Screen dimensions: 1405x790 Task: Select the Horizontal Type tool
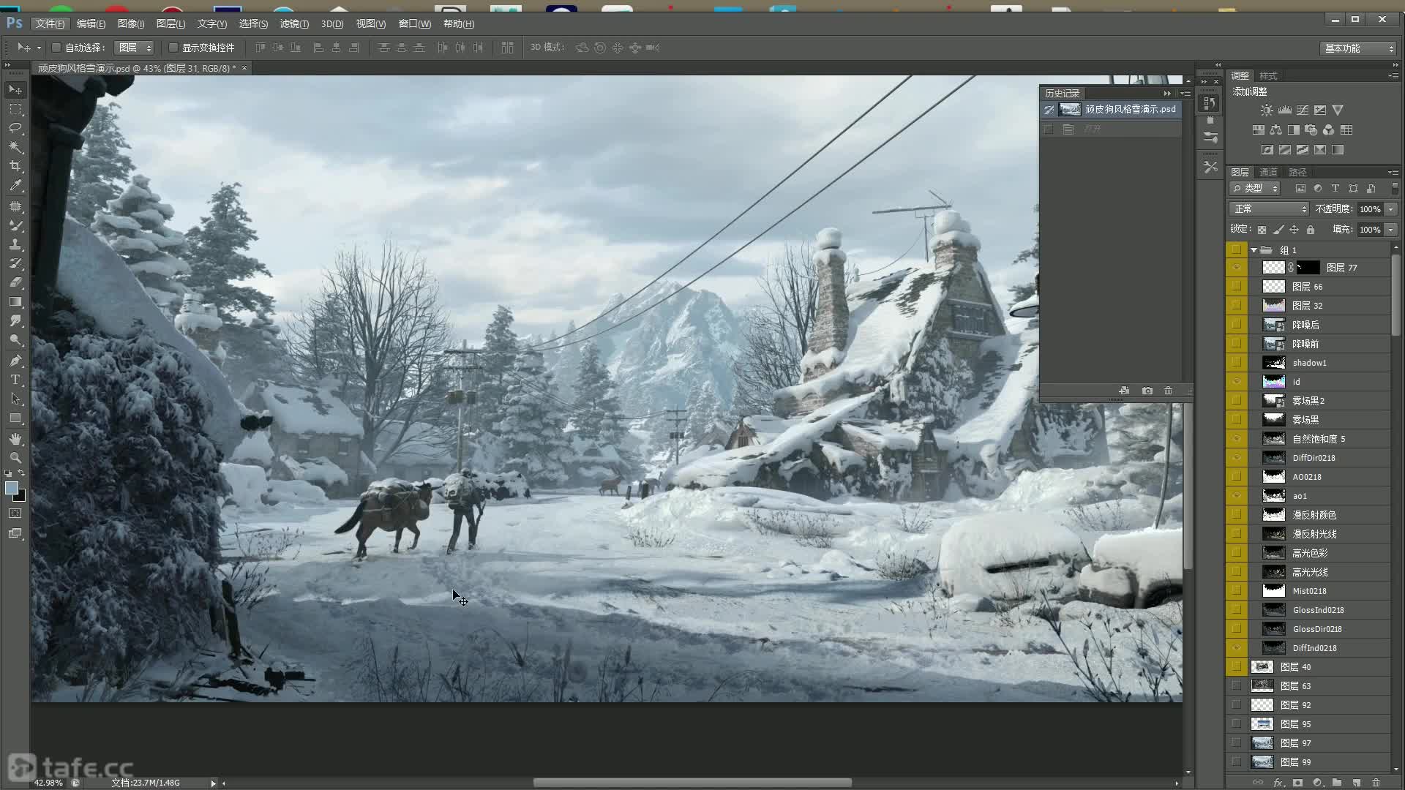(15, 380)
